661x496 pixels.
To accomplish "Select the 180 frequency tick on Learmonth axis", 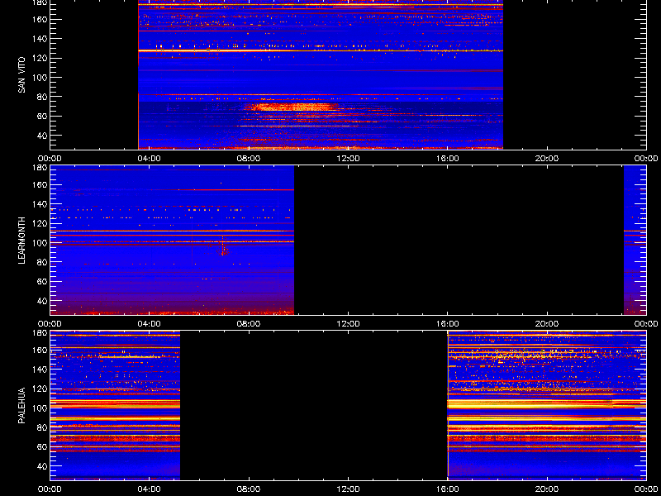I will (x=40, y=168).
